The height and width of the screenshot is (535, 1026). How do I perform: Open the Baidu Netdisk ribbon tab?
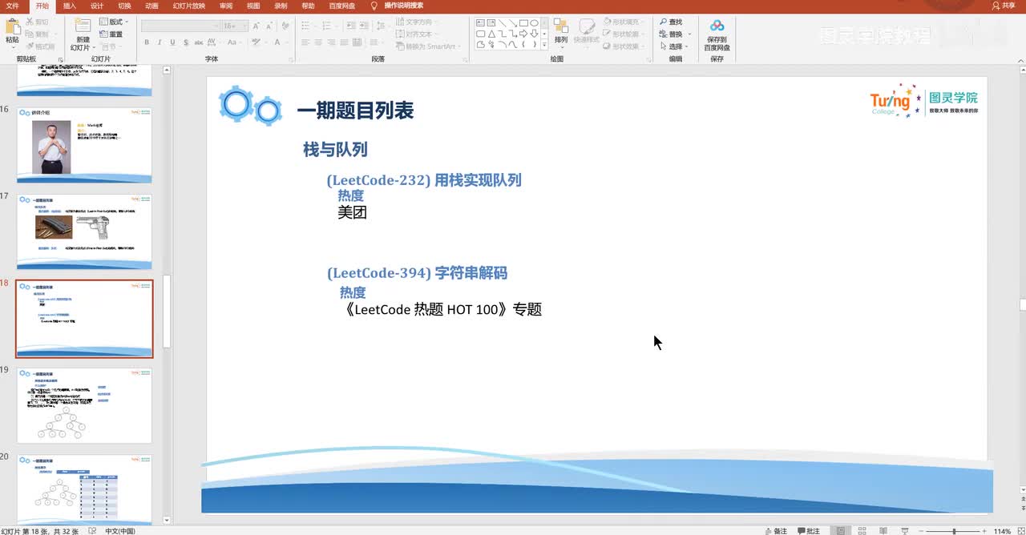[341, 6]
